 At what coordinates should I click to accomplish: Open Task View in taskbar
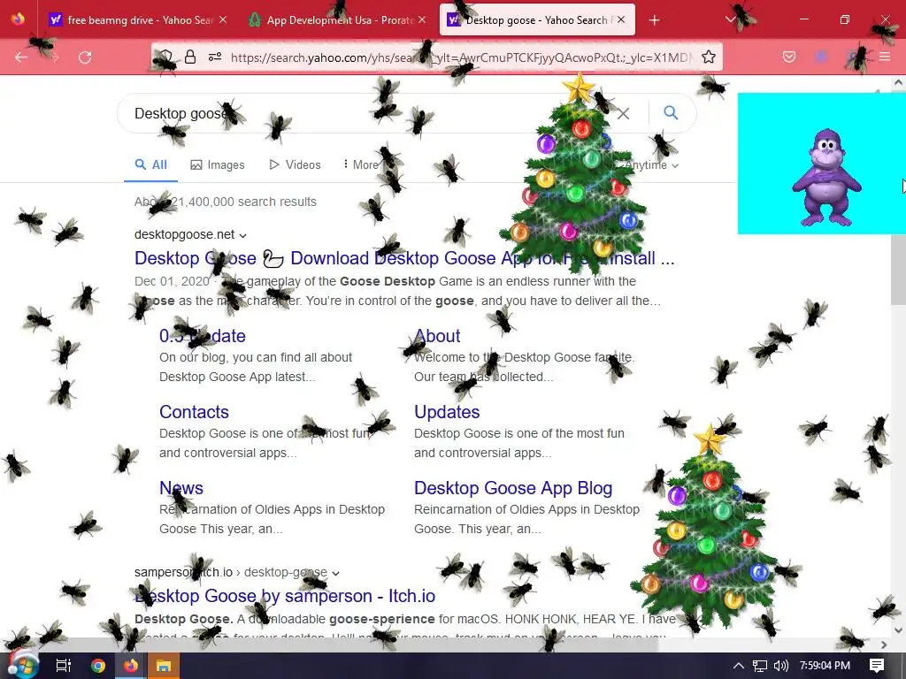click(64, 666)
